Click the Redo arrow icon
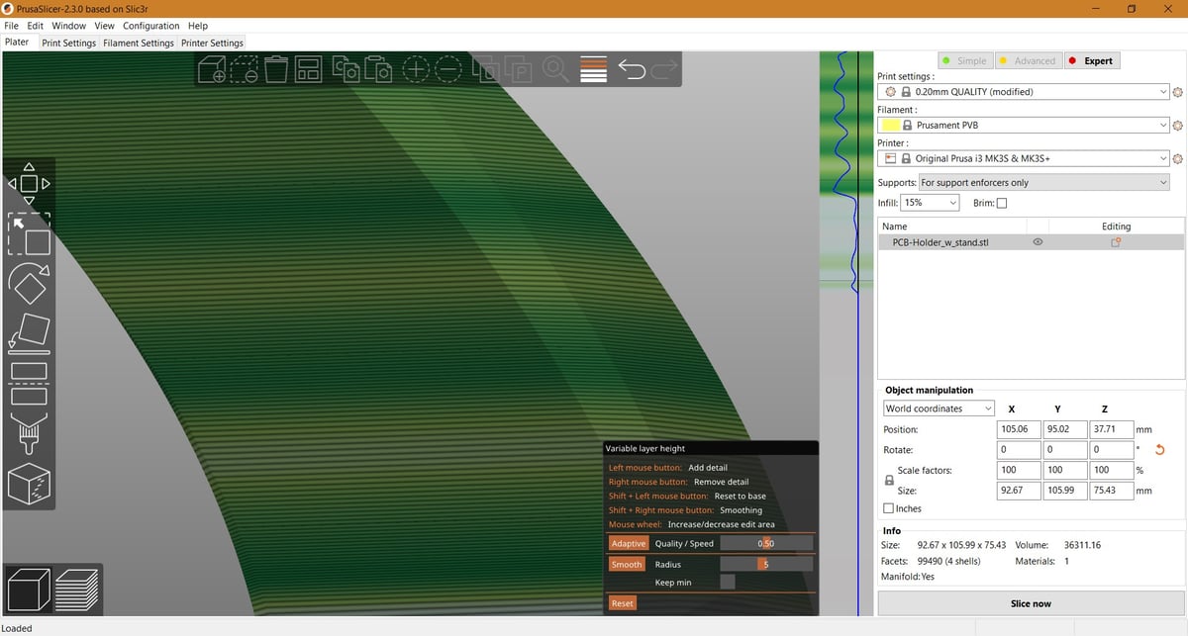 (x=665, y=68)
